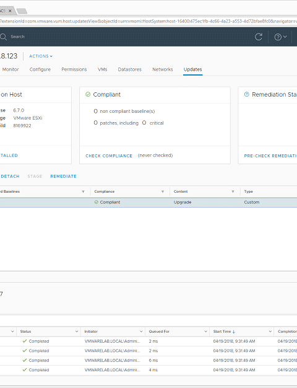This screenshot has width=297, height=388.
Task: Click the search magnifier icon
Action: pos(3,37)
